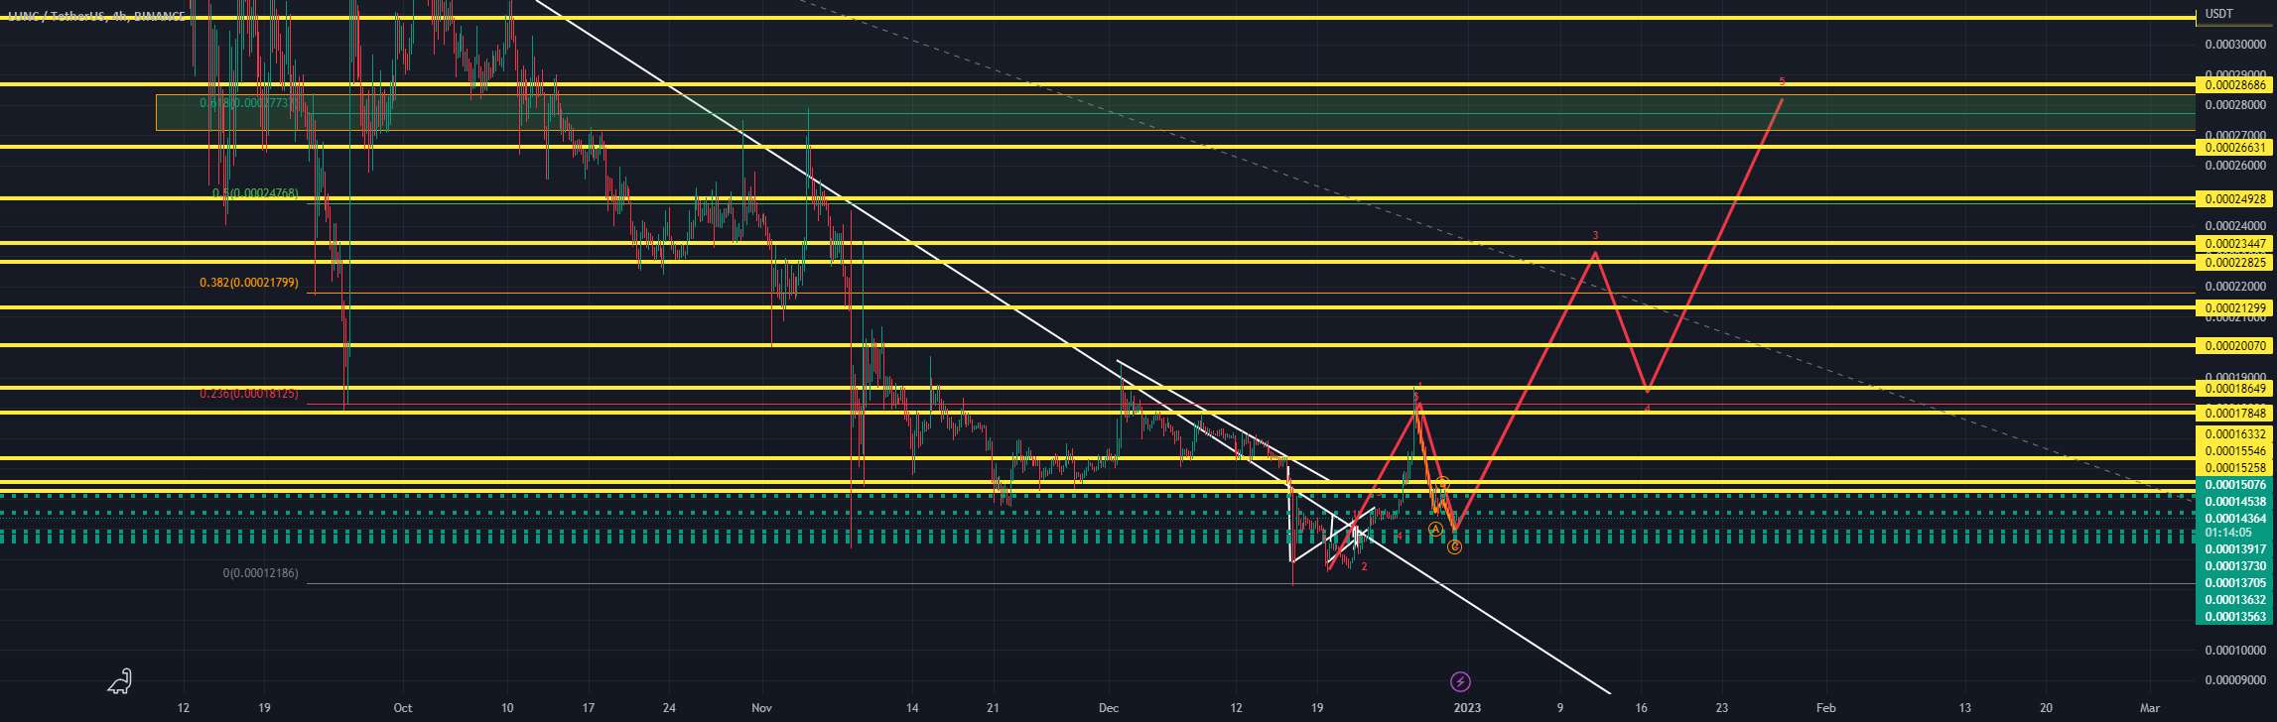Select the 0.00023447 yellow price label
This screenshot has width=2277, height=722.
2233,244
